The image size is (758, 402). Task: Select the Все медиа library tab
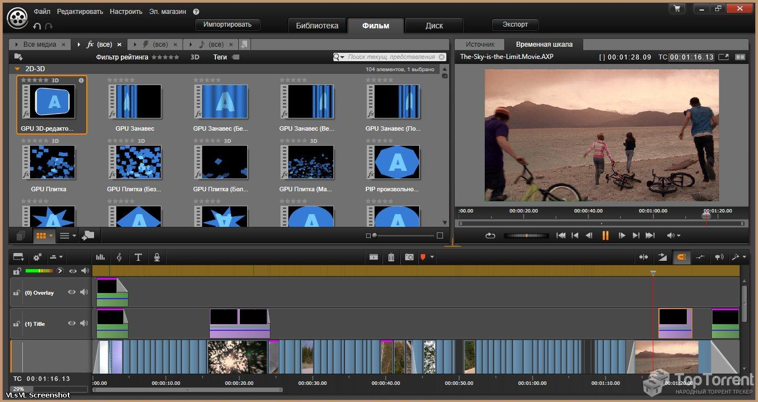40,44
